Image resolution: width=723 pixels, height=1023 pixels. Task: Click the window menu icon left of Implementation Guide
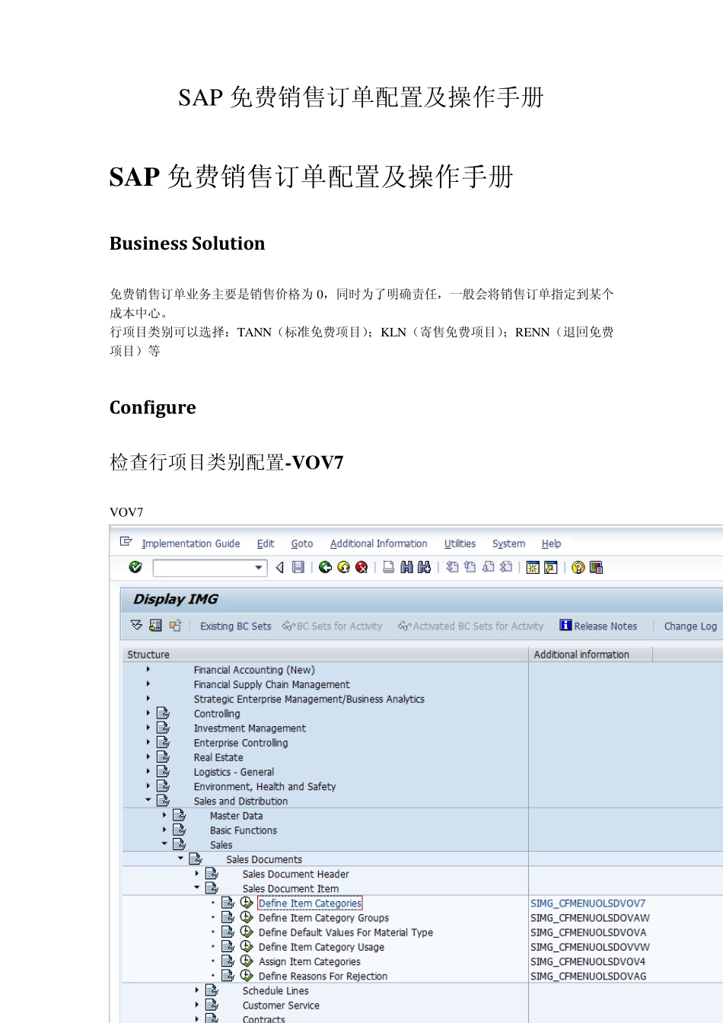[x=126, y=542]
